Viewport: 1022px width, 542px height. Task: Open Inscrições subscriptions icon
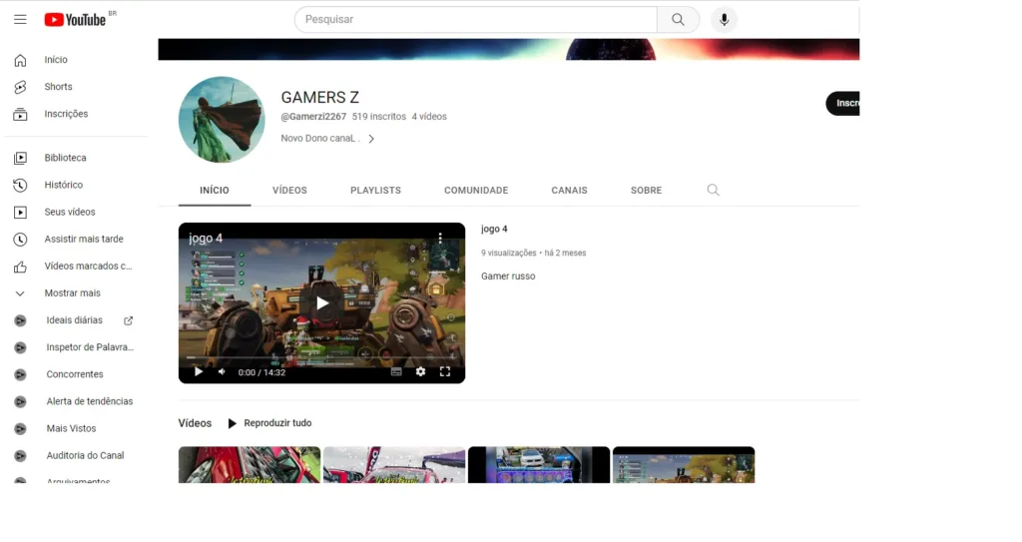point(20,114)
